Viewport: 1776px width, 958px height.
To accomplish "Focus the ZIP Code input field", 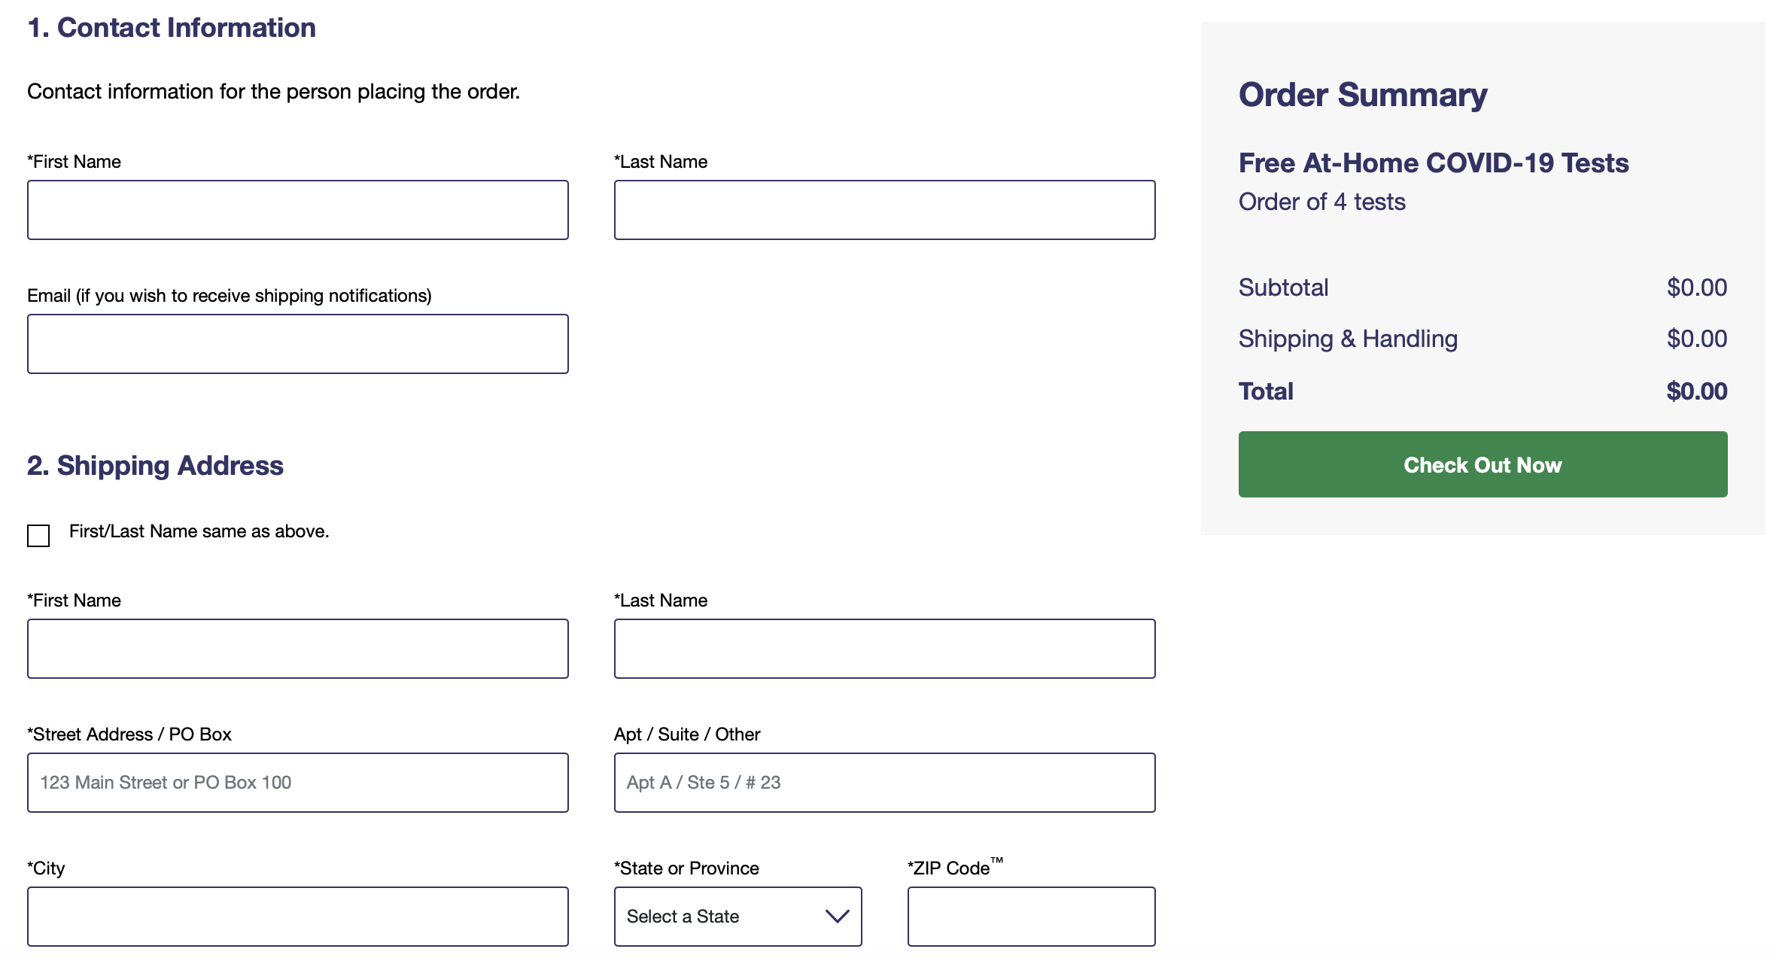I will (x=1031, y=917).
